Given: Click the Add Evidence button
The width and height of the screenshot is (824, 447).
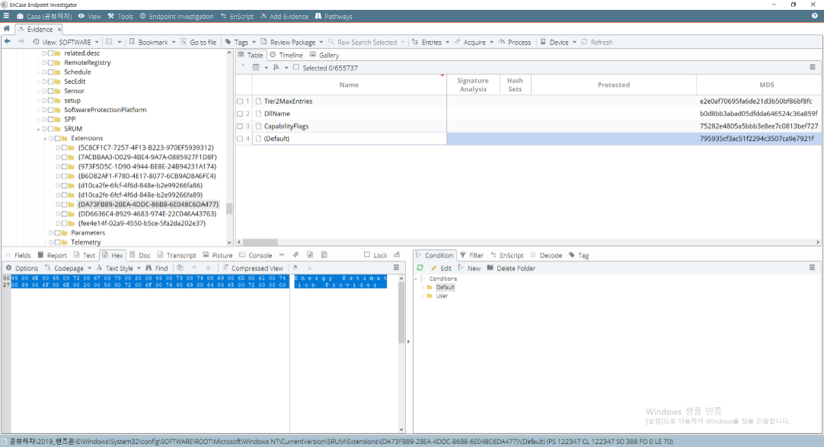Looking at the screenshot, I should click(284, 16).
